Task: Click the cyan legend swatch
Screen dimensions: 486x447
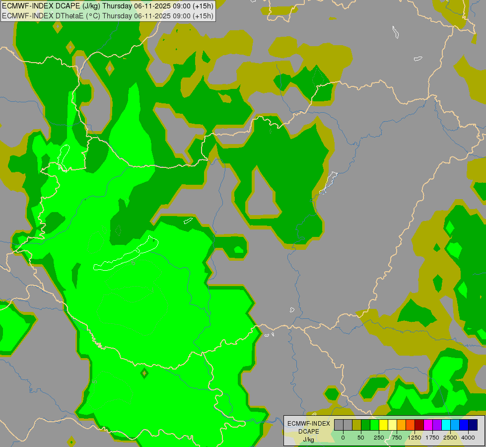Action: tap(446, 425)
